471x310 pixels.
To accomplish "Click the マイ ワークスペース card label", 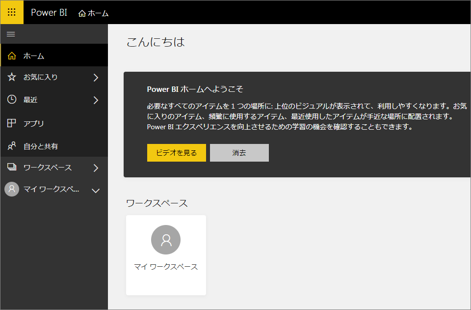I will [166, 267].
